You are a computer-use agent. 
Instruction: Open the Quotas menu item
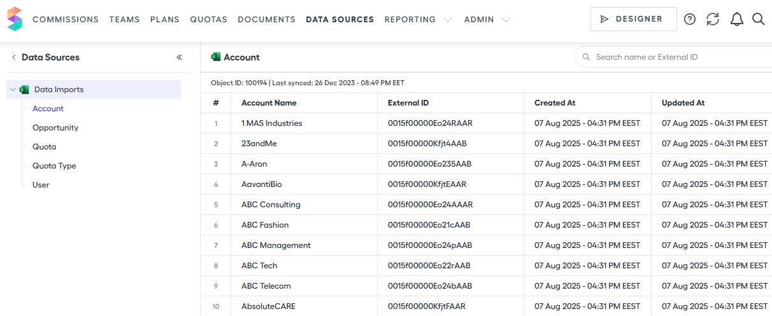208,20
